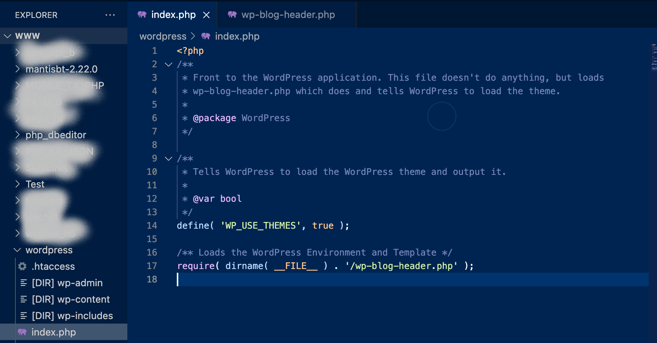The height and width of the screenshot is (343, 657).
Task: Expand the Test folder
Action: [17, 184]
